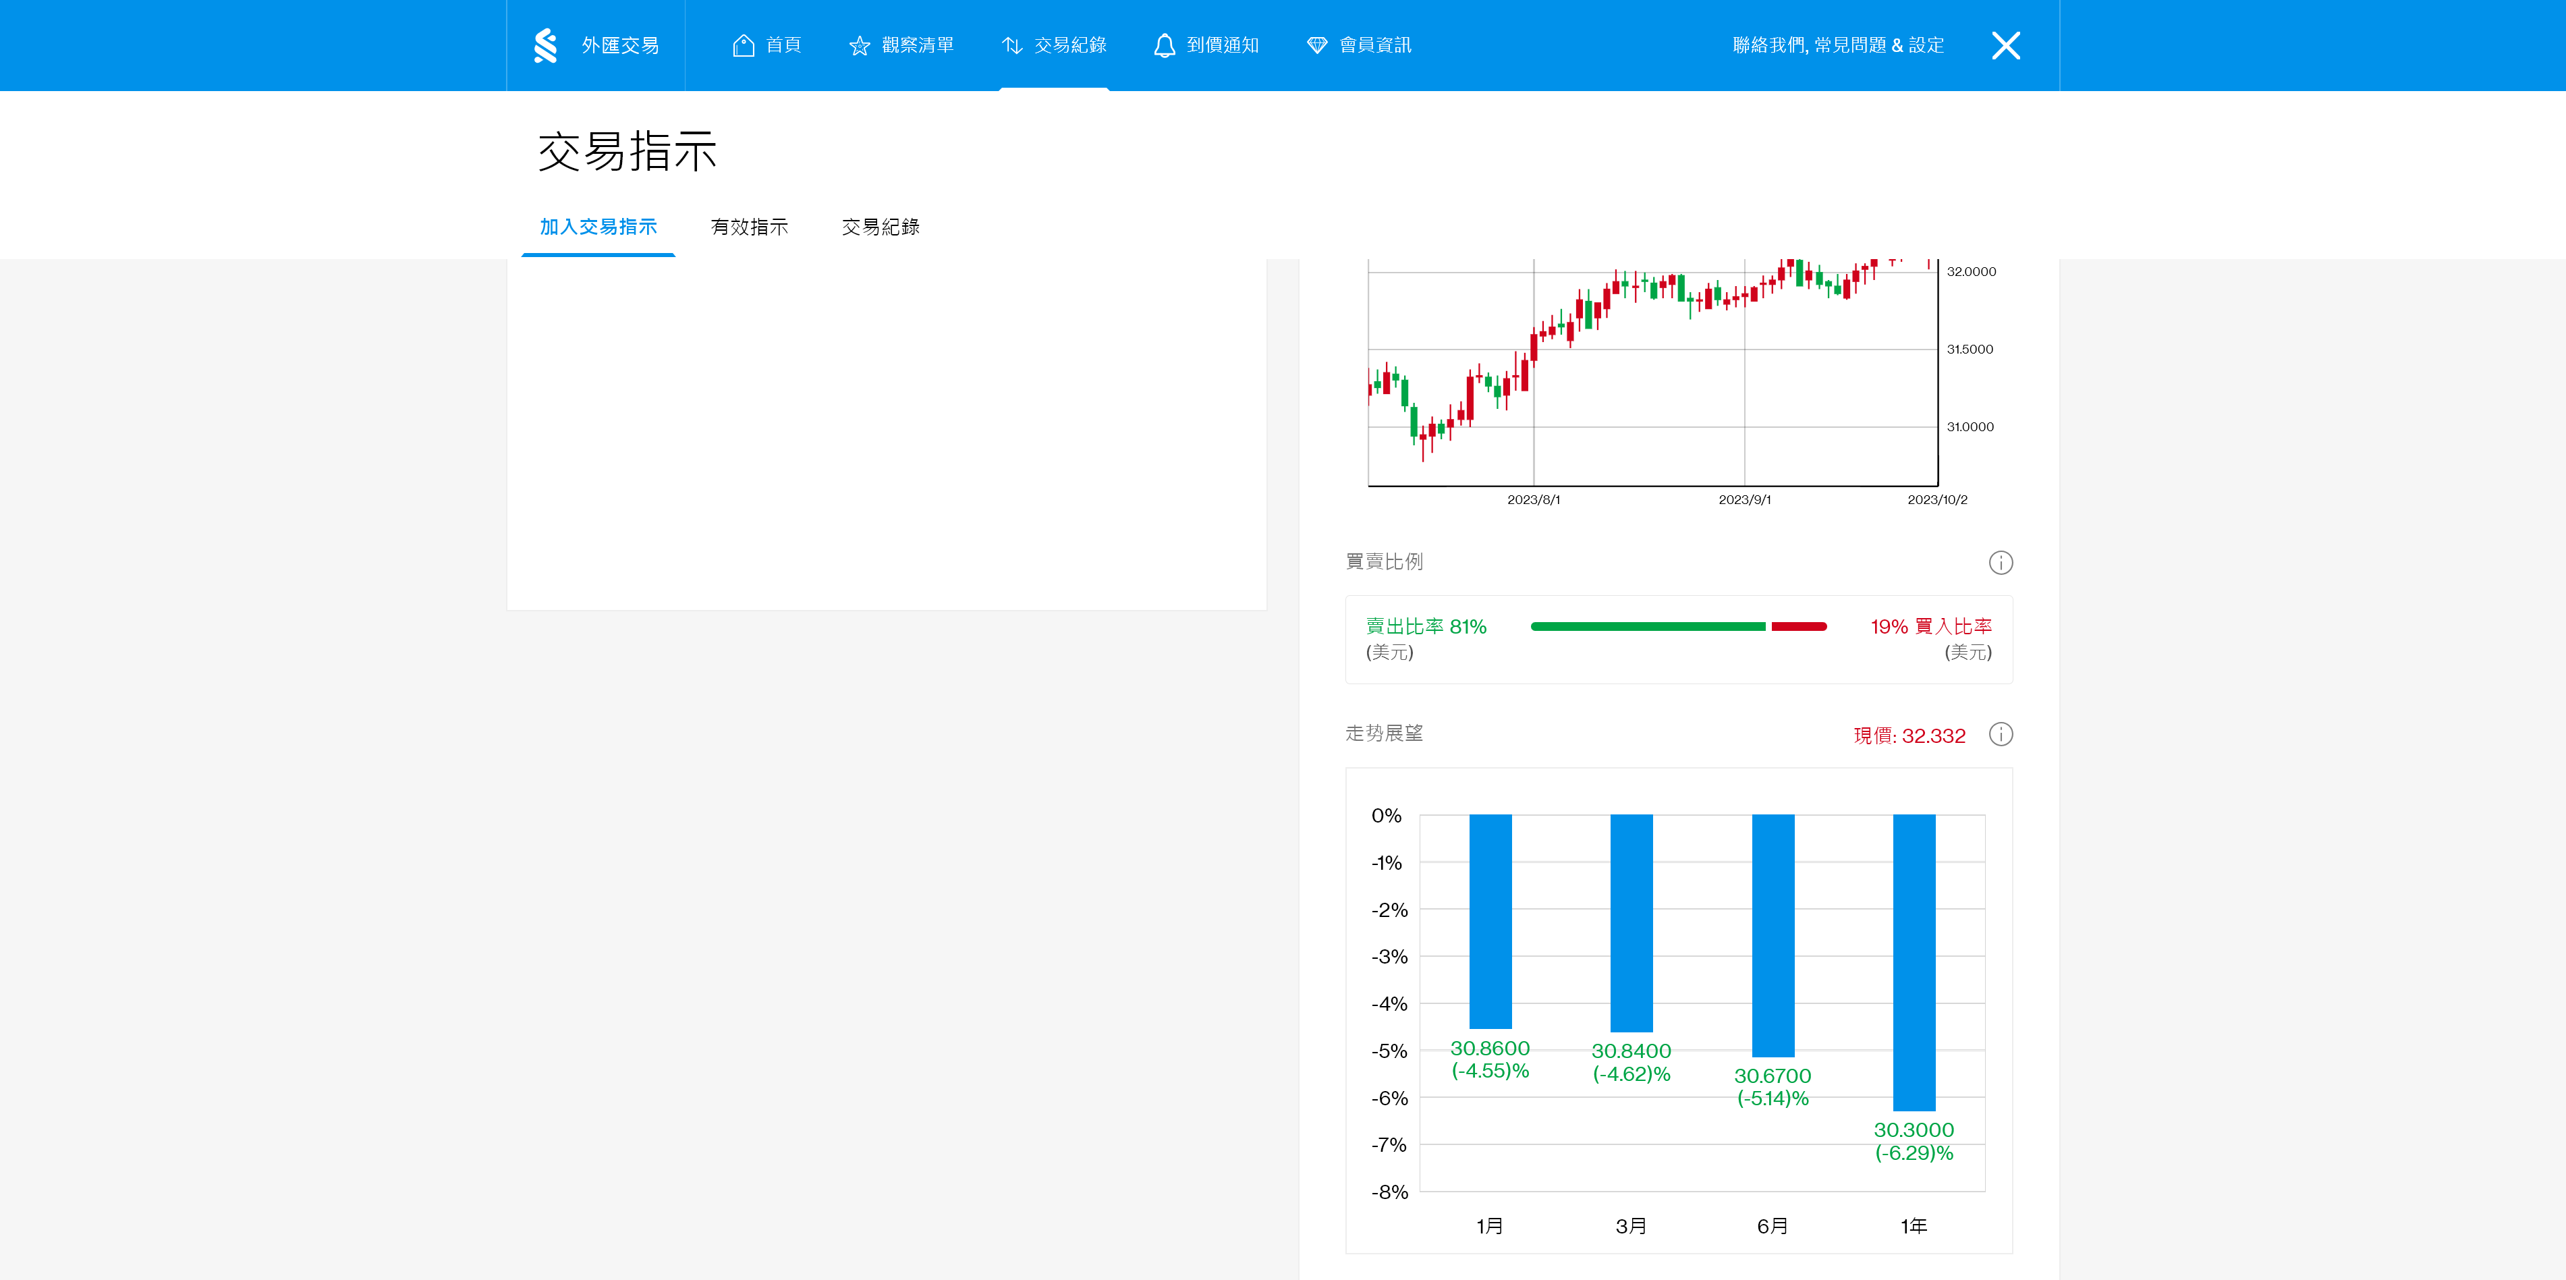
Task: Open 到價通知 menu item
Action: pos(1222,46)
